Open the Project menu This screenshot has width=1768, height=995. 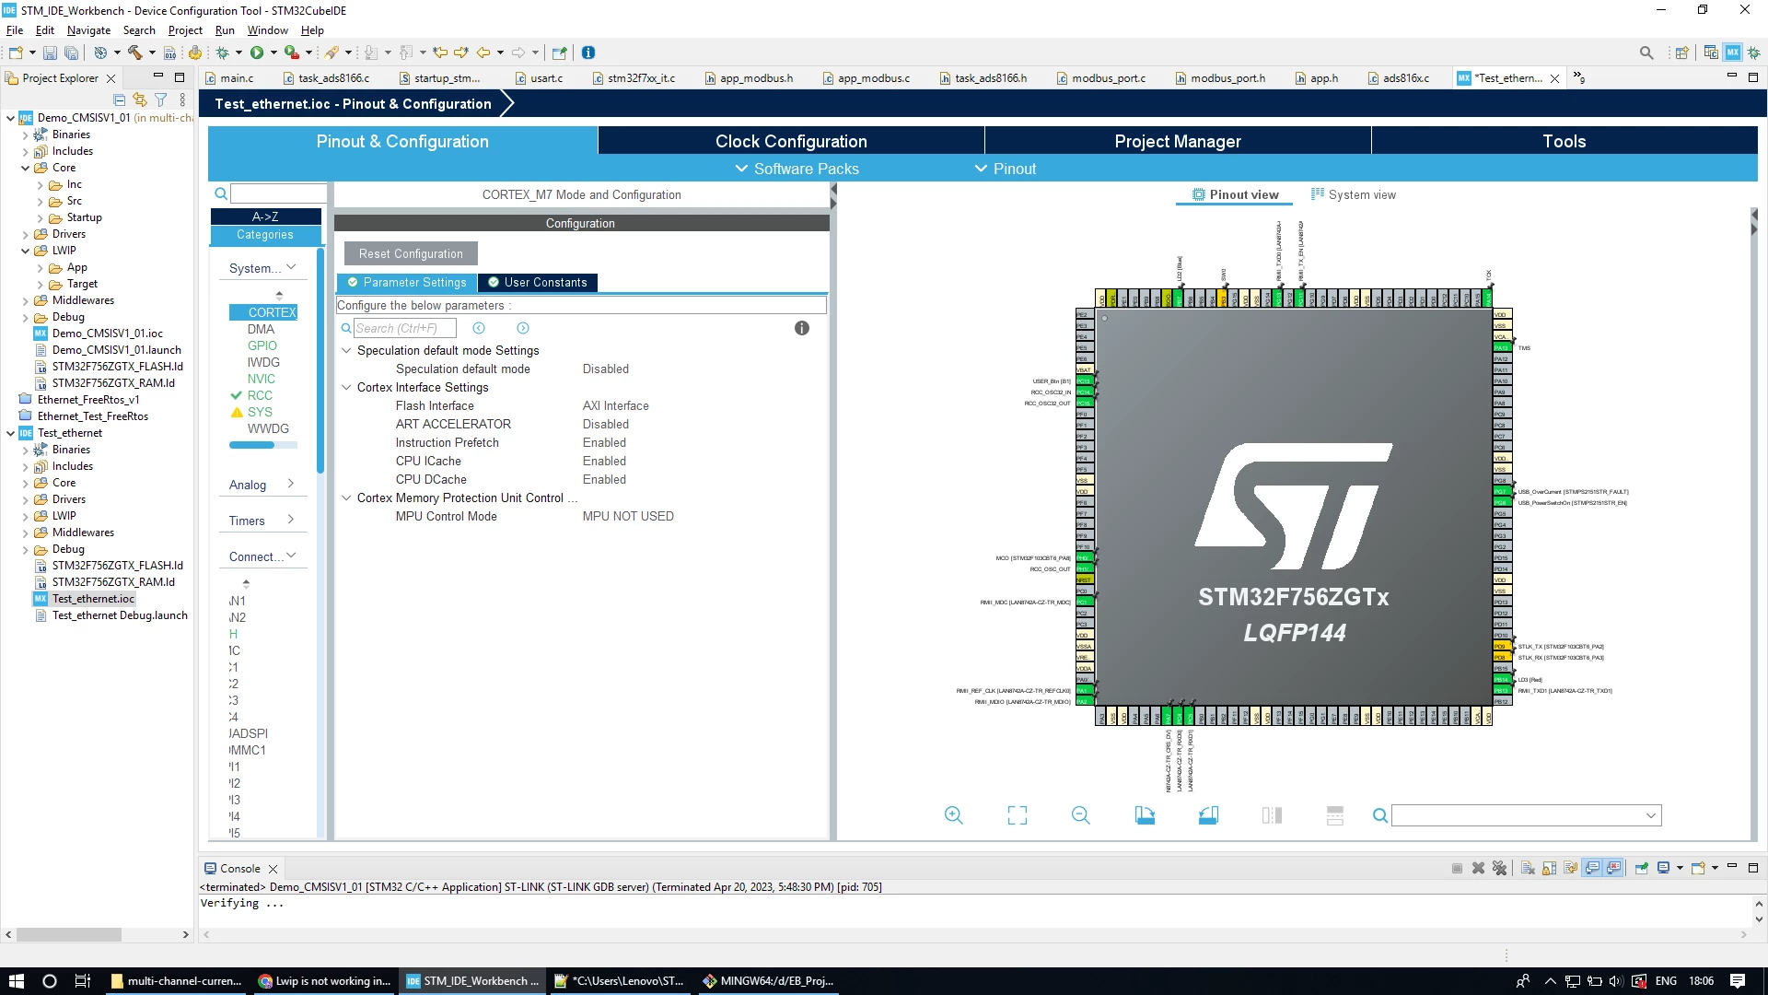pos(185,30)
